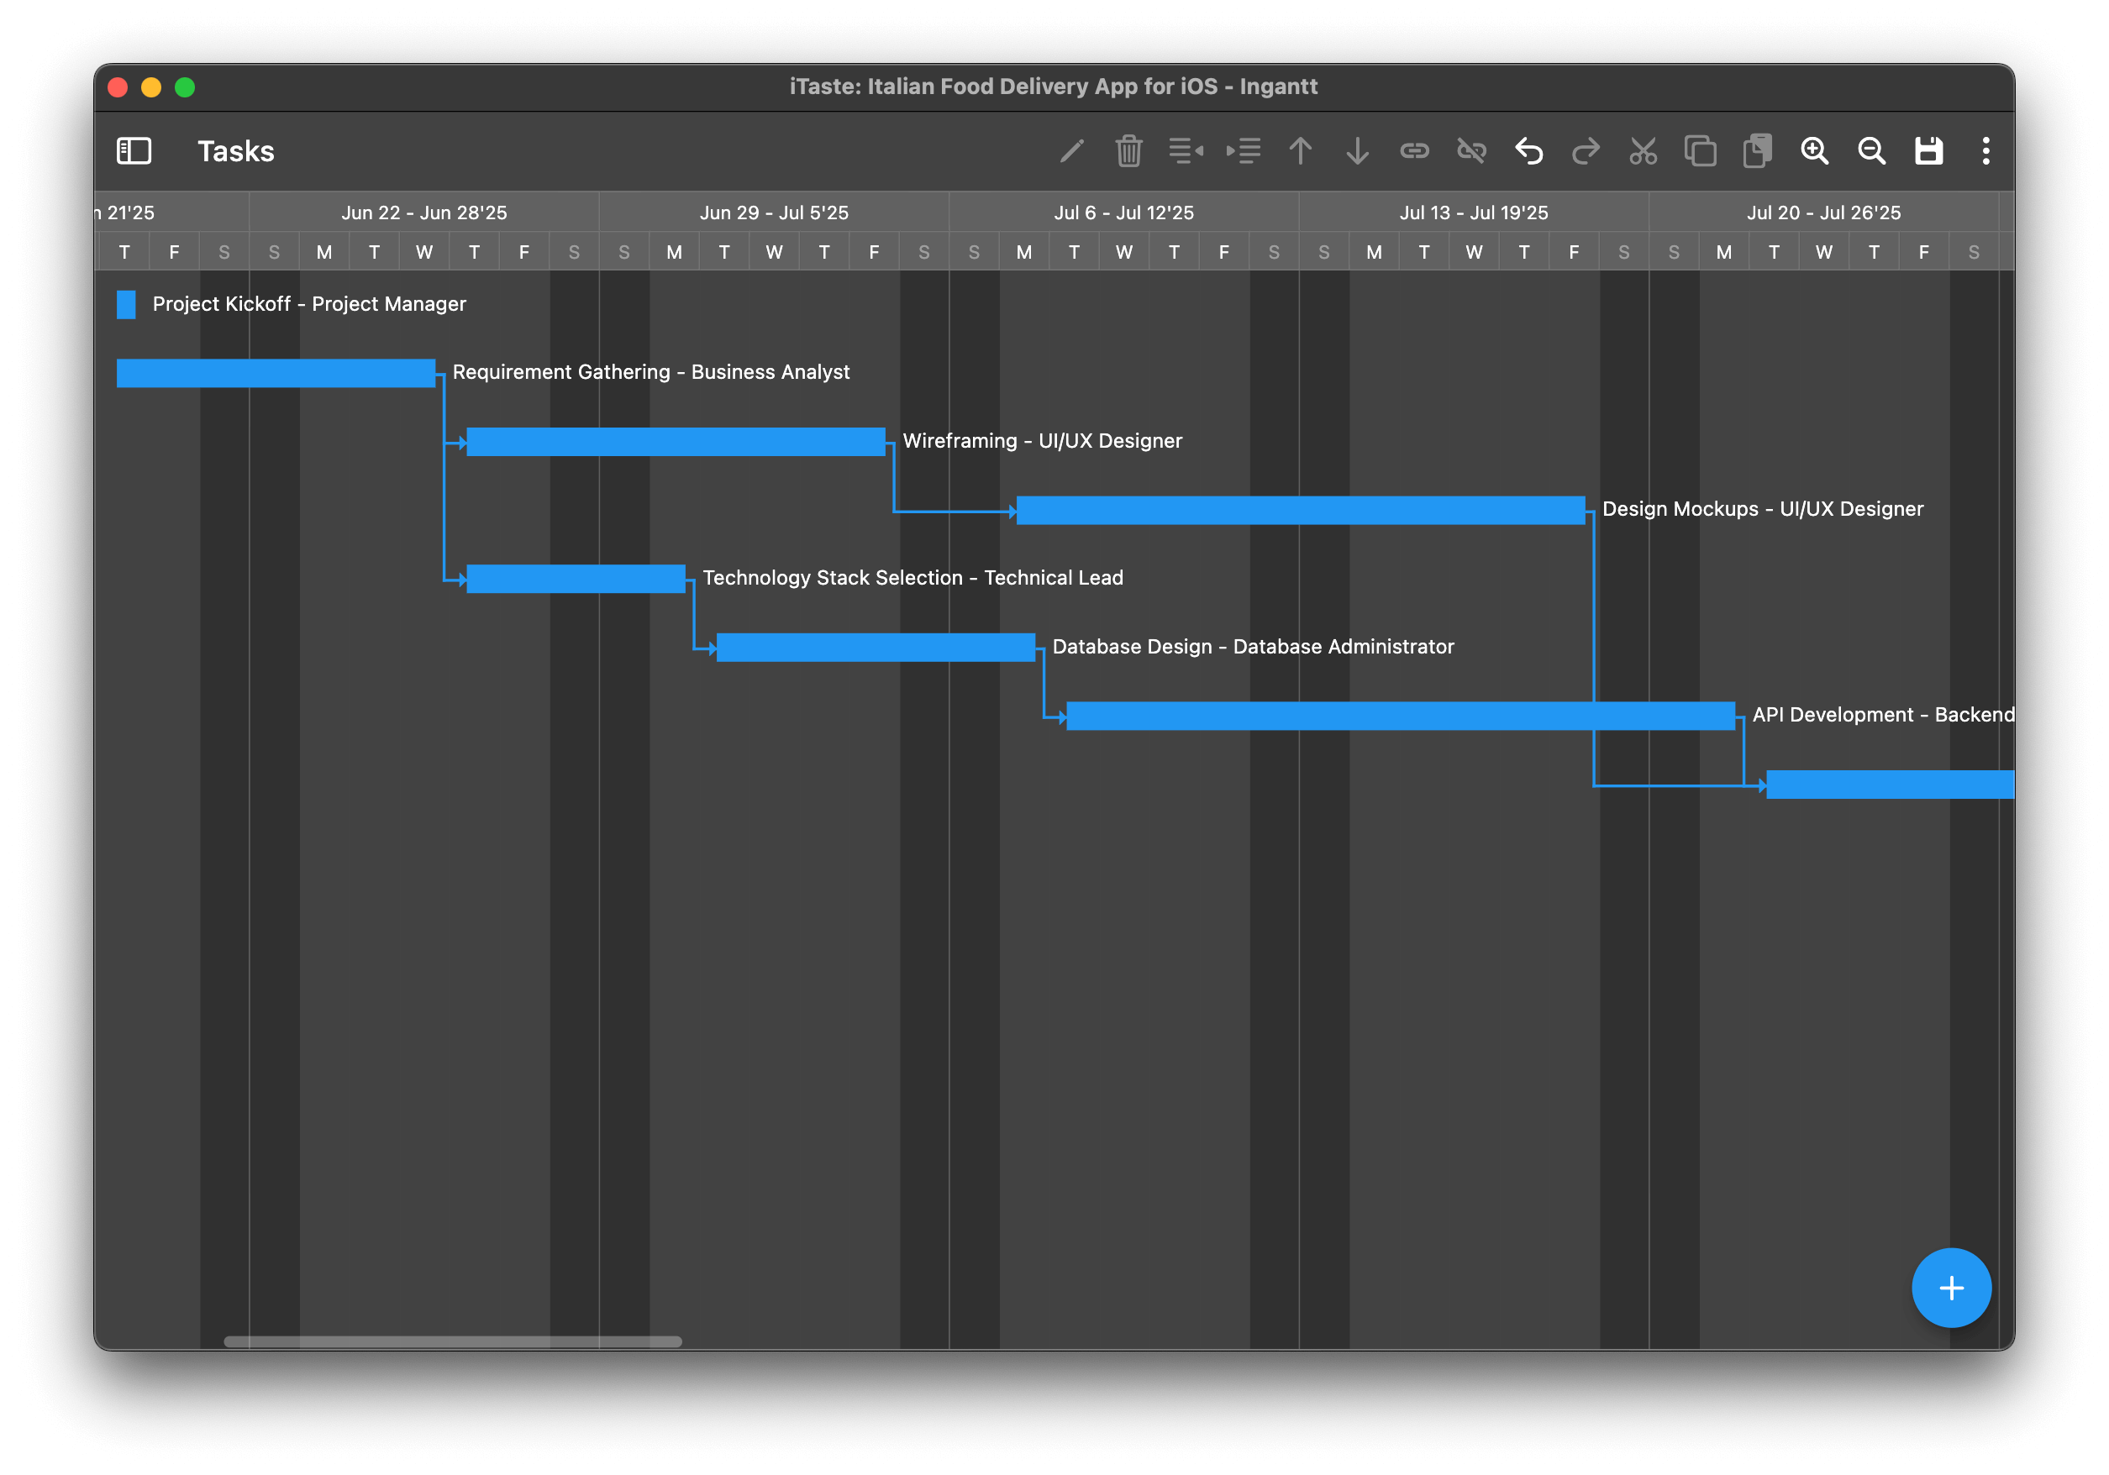Select the Technology Stack Selection bar

click(576, 579)
